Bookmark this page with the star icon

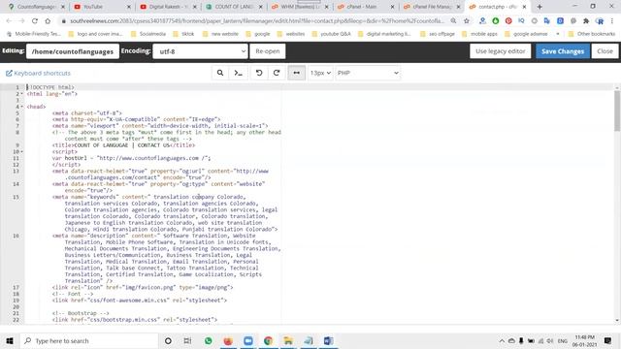pos(467,21)
